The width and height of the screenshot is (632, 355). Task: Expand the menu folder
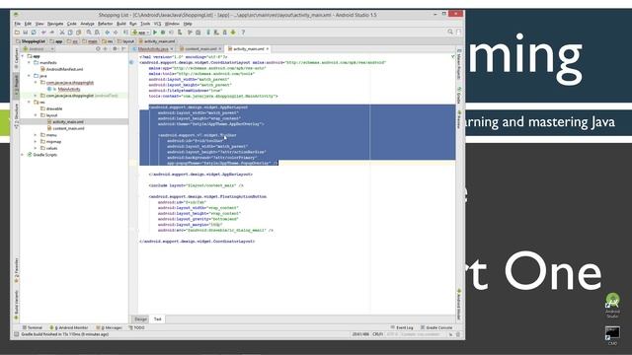[36, 135]
